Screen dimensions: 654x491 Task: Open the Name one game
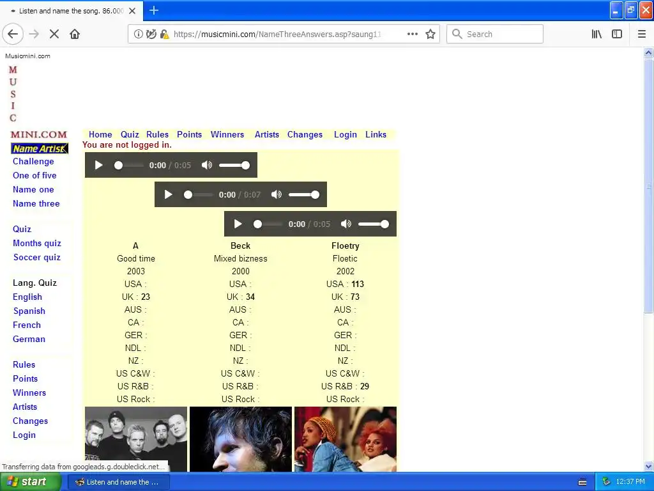click(x=33, y=189)
